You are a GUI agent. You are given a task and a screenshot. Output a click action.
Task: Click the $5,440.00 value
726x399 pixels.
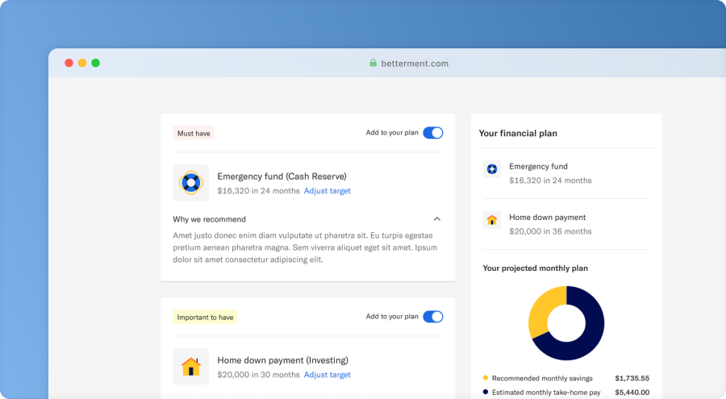pos(632,392)
